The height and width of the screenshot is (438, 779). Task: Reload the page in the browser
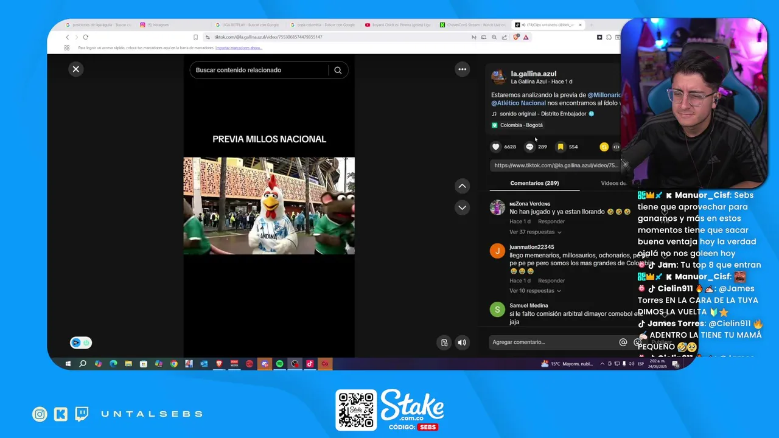(85, 37)
